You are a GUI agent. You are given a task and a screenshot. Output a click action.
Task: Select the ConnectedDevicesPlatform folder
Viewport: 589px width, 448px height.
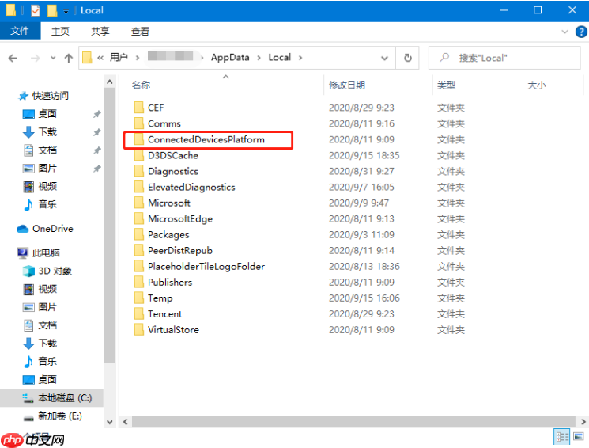[206, 139]
